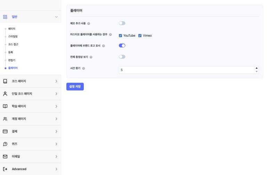
Task: Expand the 결제 section chevron
Action: (56, 132)
